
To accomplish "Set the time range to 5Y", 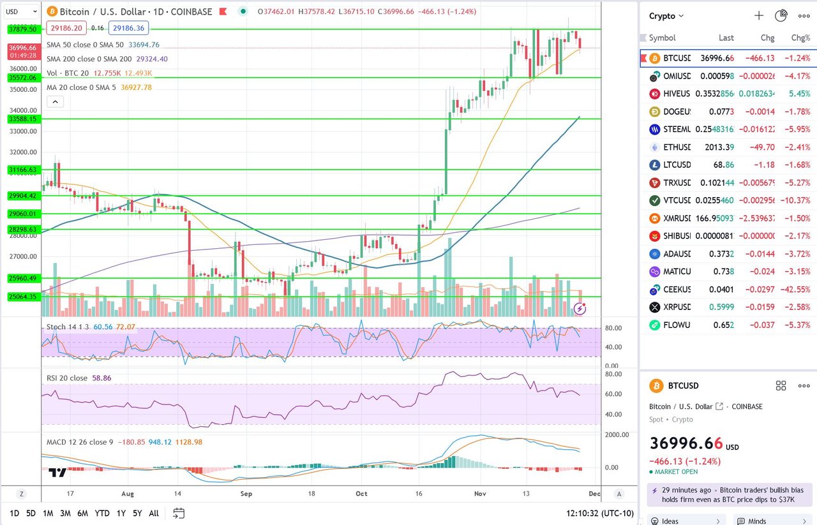I will tap(137, 513).
